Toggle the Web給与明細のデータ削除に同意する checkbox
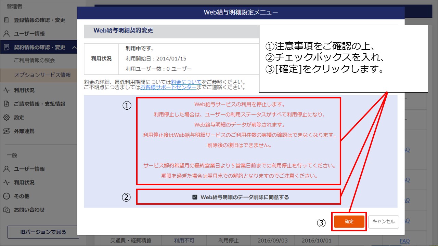438x246 pixels. point(195,197)
